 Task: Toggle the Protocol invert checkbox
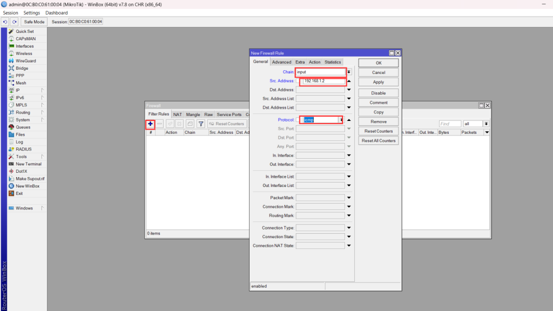(x=298, y=120)
